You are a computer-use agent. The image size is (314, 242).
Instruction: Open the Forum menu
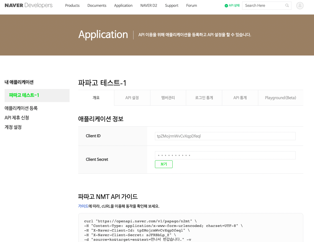click(x=192, y=5)
